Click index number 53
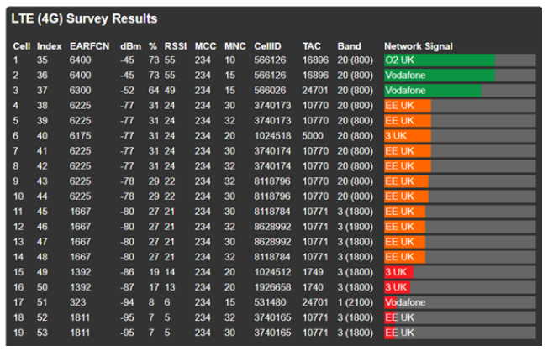 pyautogui.click(x=42, y=333)
